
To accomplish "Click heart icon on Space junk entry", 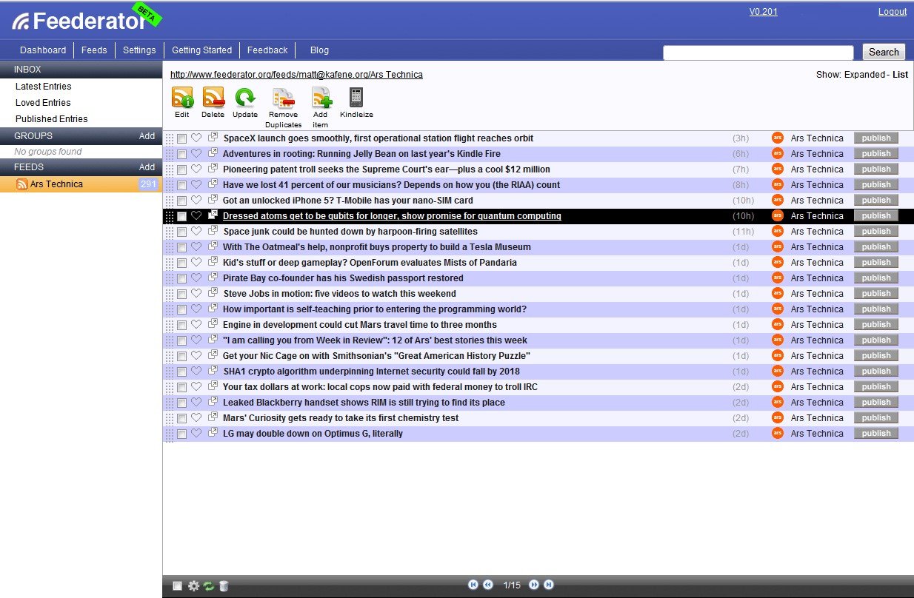I will pos(196,232).
